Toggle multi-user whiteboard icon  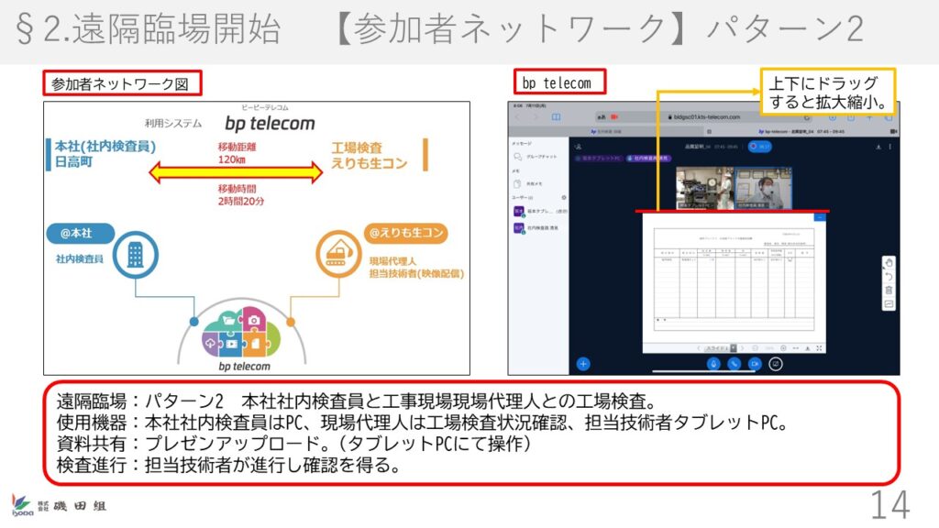point(888,303)
